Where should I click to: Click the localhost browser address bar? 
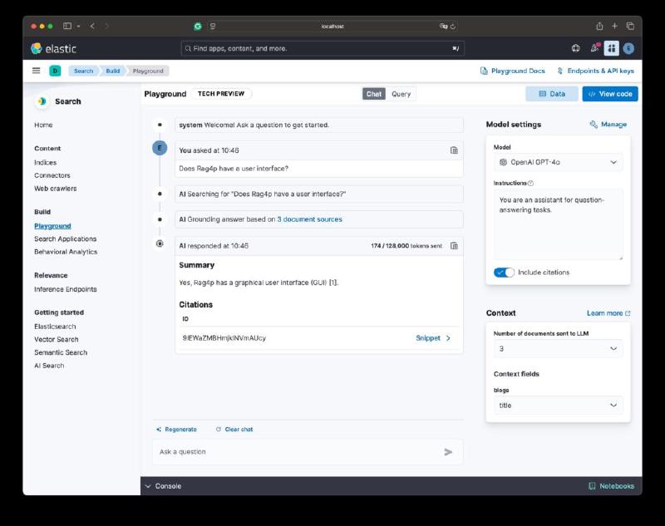click(x=332, y=27)
